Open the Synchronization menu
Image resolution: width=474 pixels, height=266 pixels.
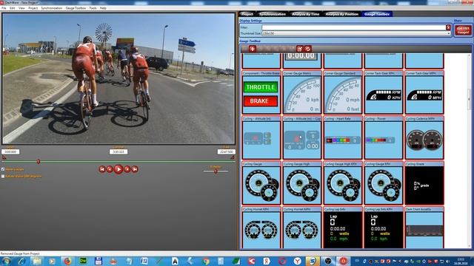click(x=52, y=8)
